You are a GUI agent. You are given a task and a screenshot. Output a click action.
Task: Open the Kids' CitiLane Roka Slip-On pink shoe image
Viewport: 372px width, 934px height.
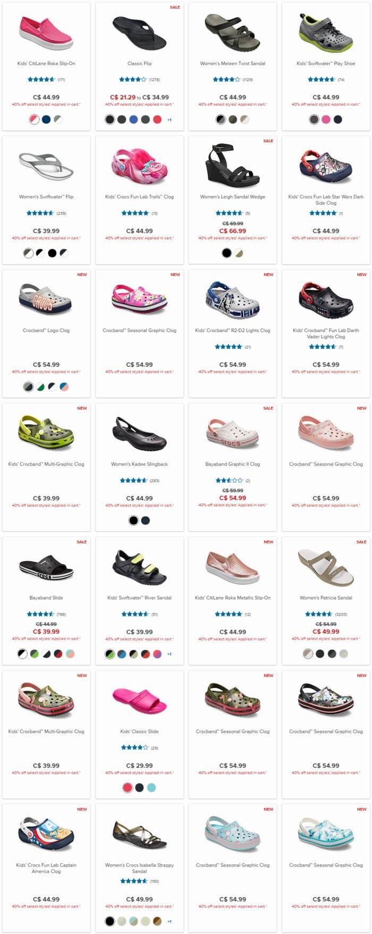click(x=46, y=31)
